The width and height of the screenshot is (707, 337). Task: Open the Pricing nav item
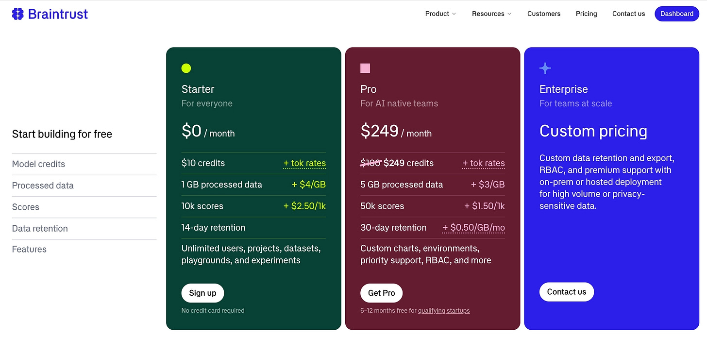click(586, 14)
